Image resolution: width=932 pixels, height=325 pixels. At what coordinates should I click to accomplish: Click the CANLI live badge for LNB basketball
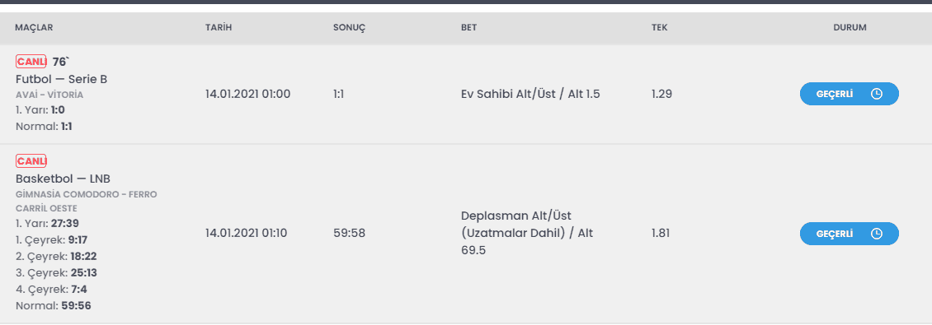pyautogui.click(x=31, y=160)
